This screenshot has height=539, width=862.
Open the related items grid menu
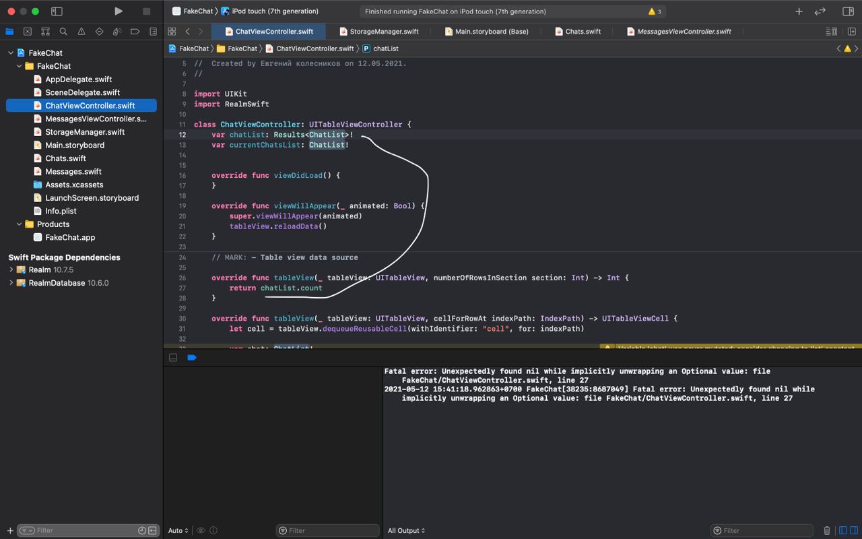pos(172,32)
